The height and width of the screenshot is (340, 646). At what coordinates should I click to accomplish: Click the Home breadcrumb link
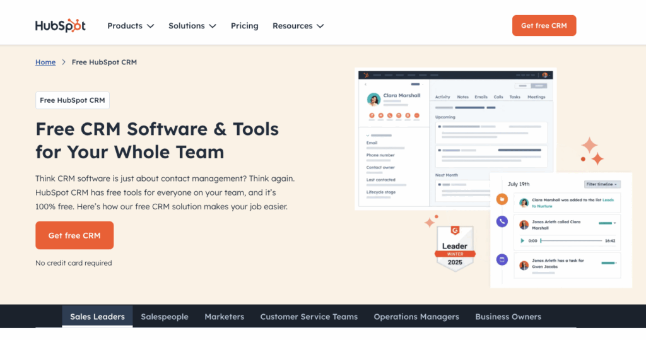[x=45, y=62]
